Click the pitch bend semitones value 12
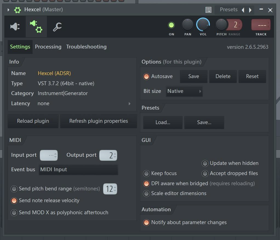This screenshot has width=280, height=240. (x=110, y=189)
